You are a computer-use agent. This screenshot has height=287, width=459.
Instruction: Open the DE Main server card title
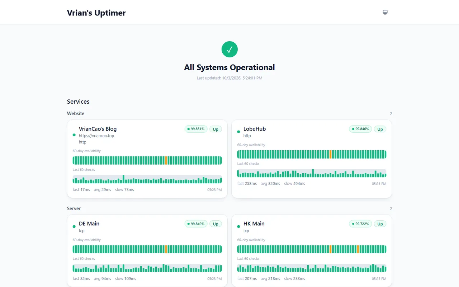click(89, 224)
